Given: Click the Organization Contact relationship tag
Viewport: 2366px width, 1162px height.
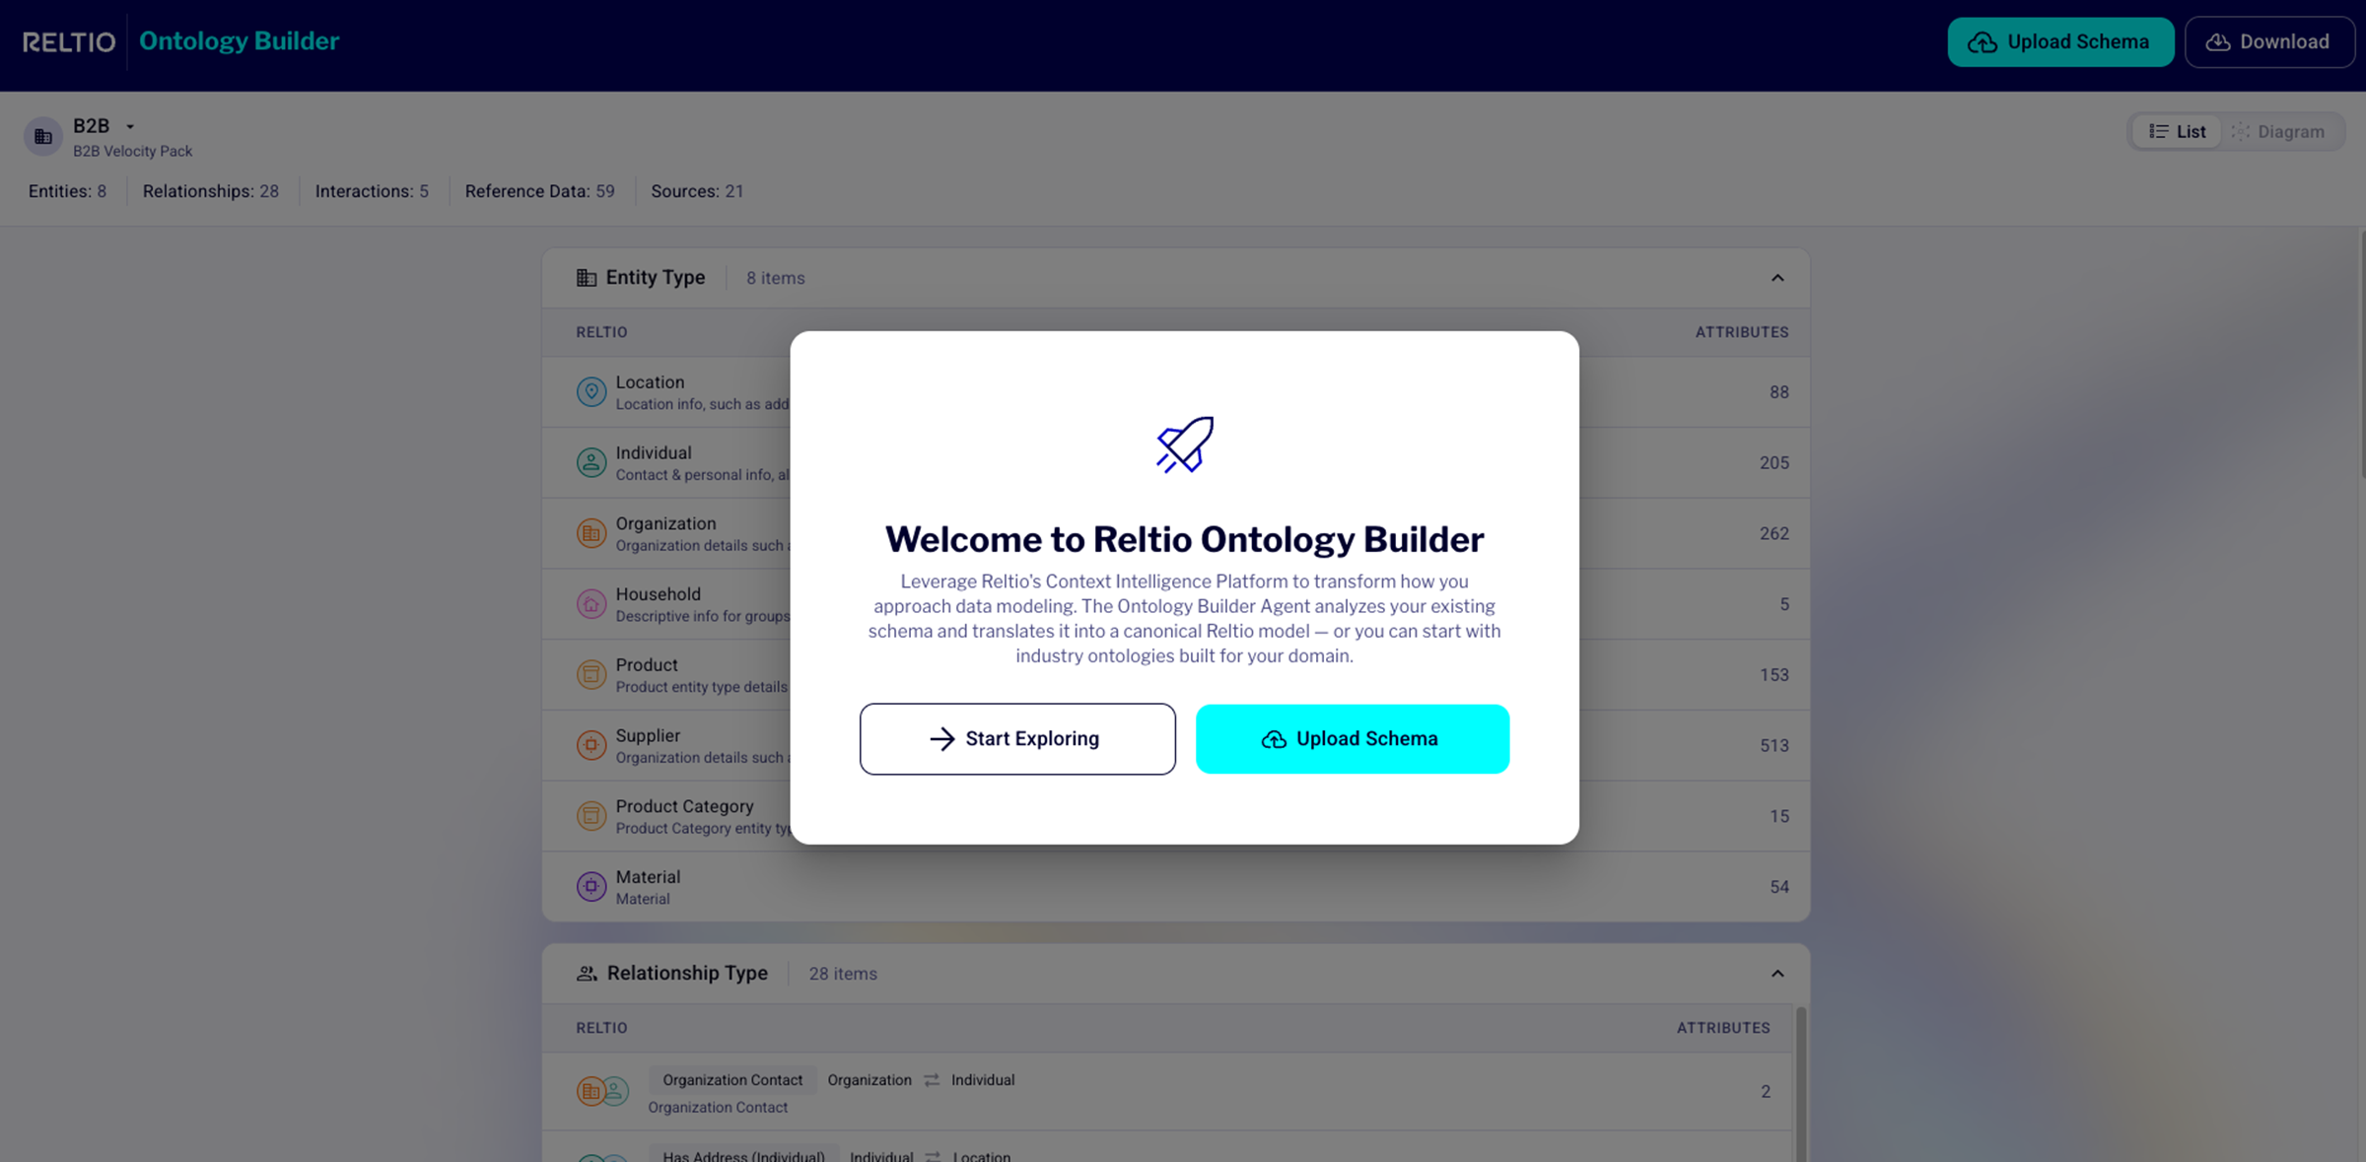Looking at the screenshot, I should click(x=732, y=1080).
